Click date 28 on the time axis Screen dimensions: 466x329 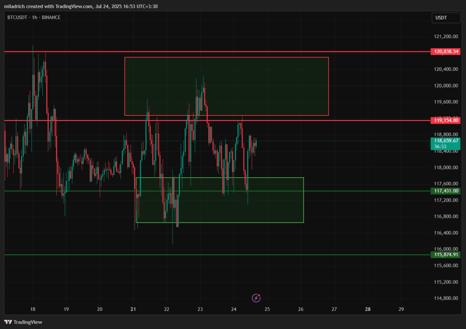[368, 309]
